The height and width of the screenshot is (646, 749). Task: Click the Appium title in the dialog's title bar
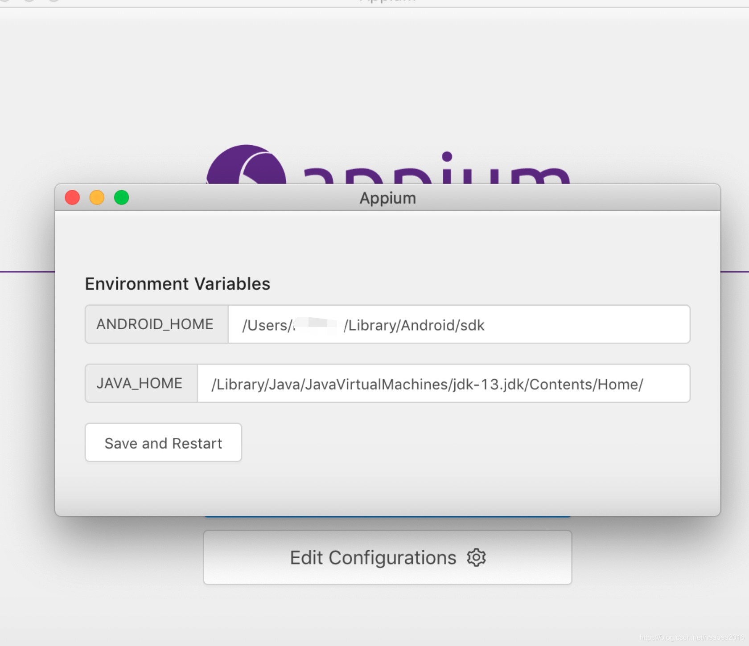tap(388, 198)
